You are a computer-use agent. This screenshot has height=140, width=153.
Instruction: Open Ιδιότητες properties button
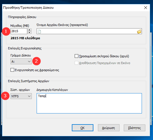135,128
